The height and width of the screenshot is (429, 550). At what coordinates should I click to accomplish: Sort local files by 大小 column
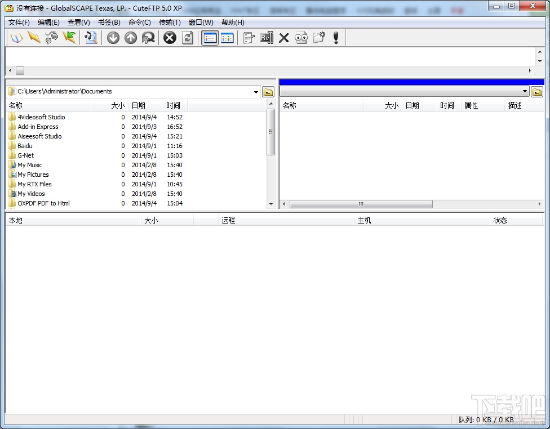[x=109, y=105]
